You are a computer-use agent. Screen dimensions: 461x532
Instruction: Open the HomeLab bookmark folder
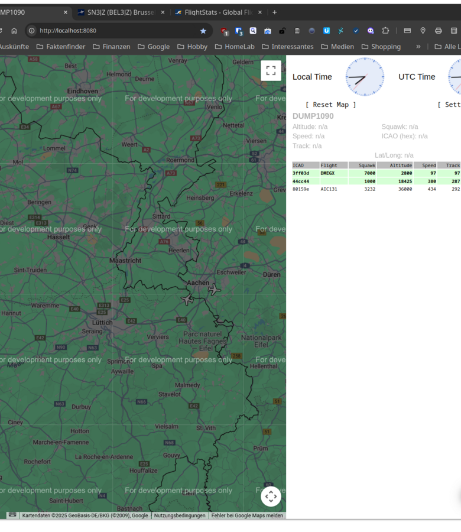click(x=235, y=47)
